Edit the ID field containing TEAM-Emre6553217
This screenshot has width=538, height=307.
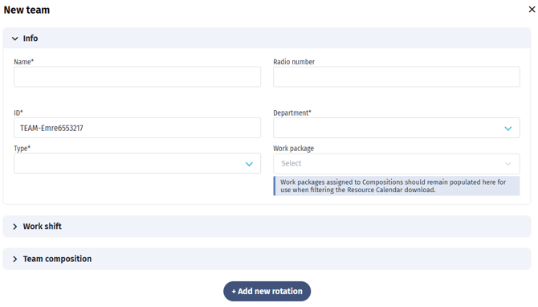[137, 128]
